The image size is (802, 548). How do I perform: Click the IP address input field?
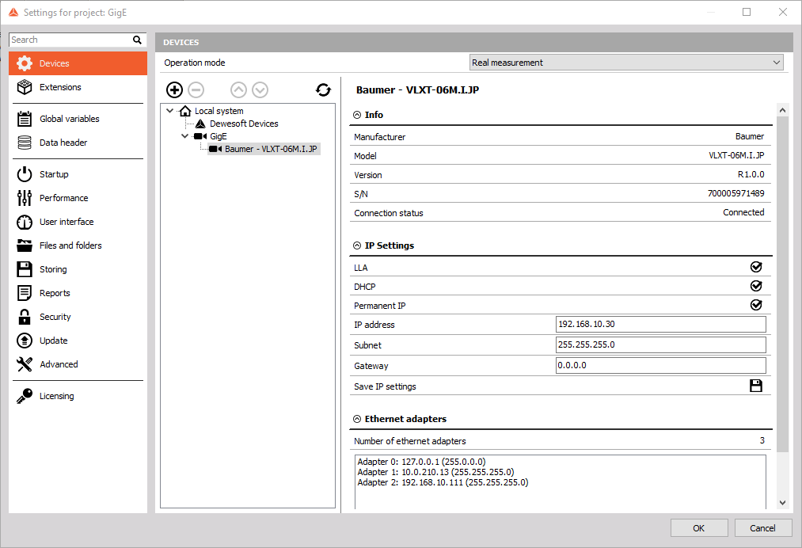[661, 325]
